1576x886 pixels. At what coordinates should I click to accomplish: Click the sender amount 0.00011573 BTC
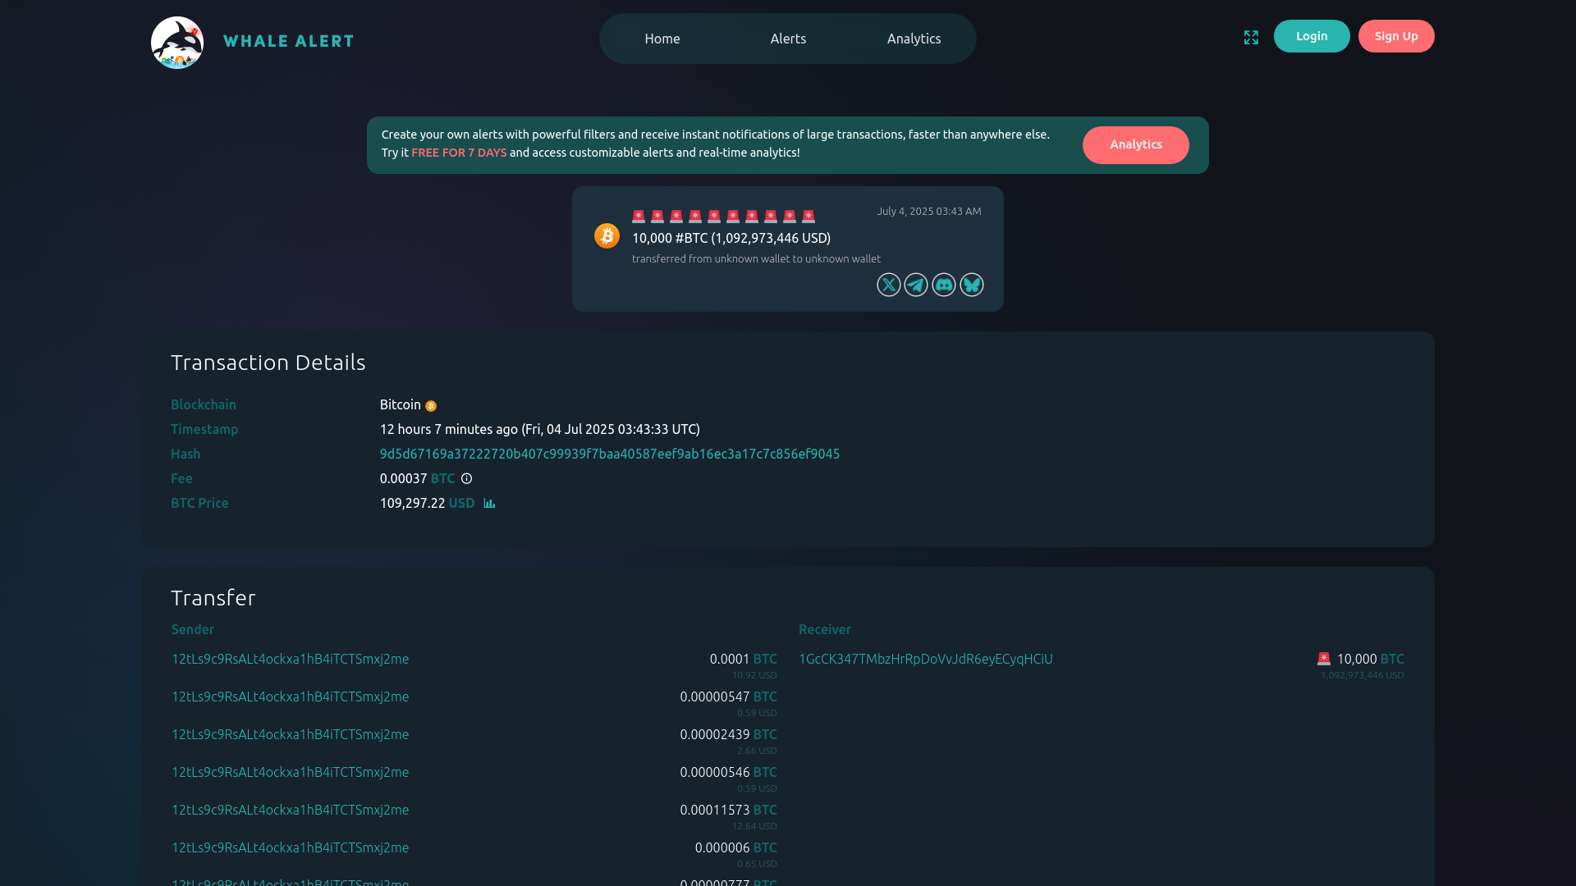coord(729,810)
